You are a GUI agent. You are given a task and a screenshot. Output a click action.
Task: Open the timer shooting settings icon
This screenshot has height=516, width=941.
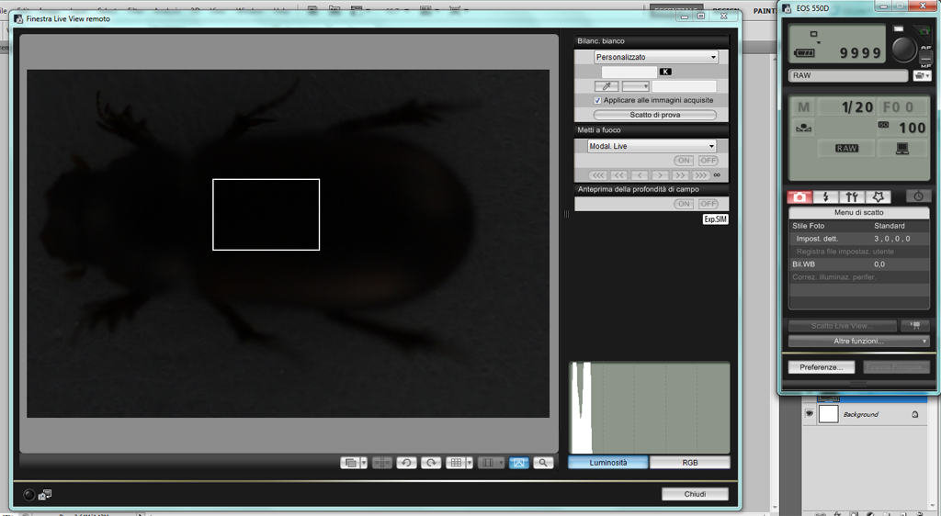918,196
